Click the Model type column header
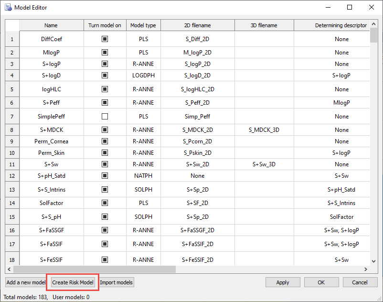The height and width of the screenshot is (302, 383). pos(143,25)
